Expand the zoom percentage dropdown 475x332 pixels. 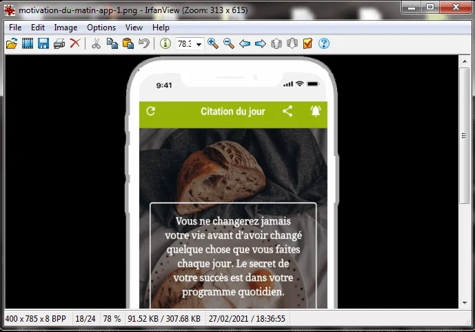199,44
